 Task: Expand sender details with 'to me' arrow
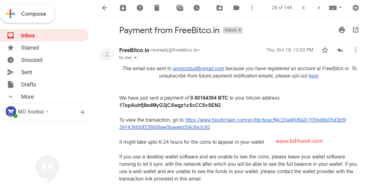point(135,58)
